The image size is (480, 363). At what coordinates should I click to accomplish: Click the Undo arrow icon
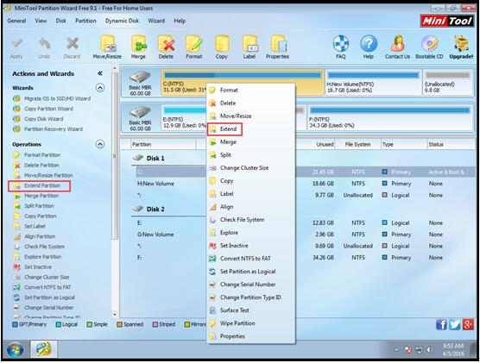click(44, 48)
